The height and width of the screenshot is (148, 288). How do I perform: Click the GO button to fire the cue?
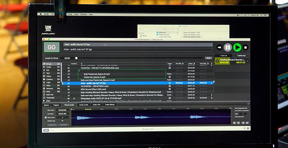52,47
